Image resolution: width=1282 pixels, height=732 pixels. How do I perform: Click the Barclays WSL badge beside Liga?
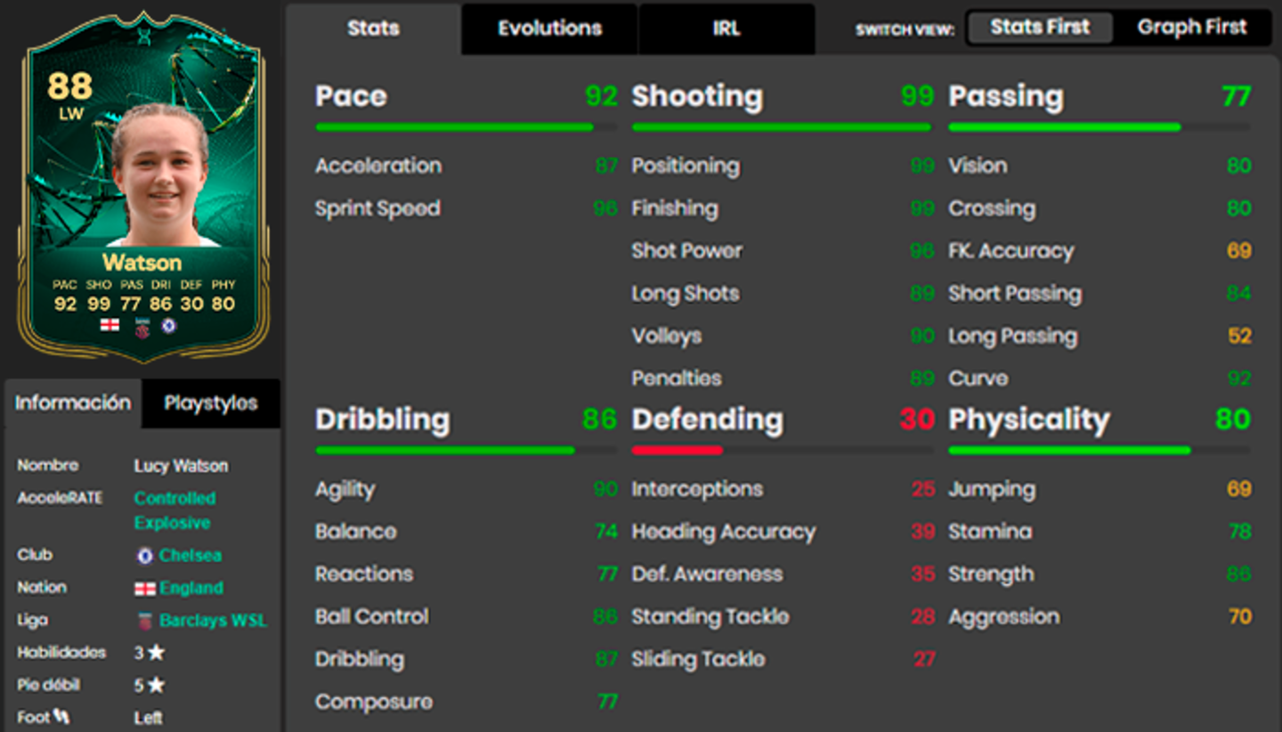coord(144,621)
